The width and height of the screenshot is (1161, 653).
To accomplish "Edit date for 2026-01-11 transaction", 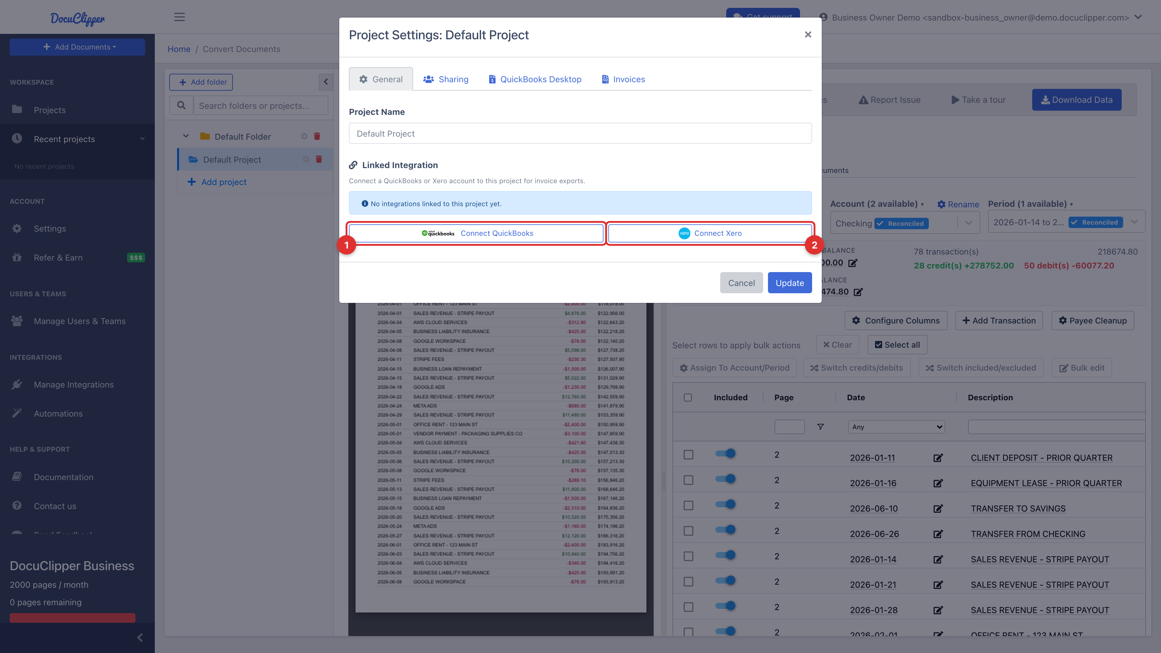I will (938, 458).
